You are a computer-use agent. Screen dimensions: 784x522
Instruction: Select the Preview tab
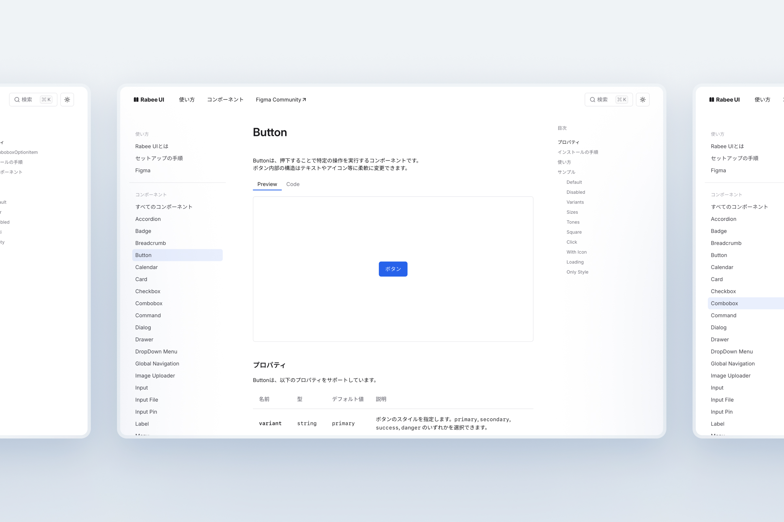coord(267,184)
